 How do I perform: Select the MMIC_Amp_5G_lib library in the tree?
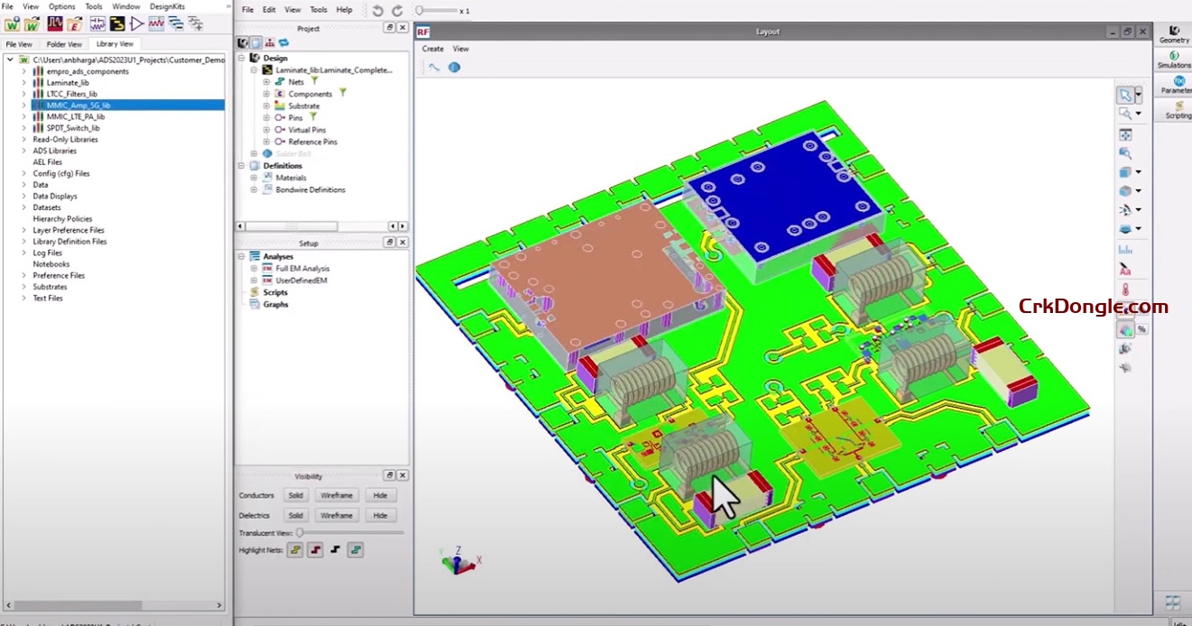[81, 105]
